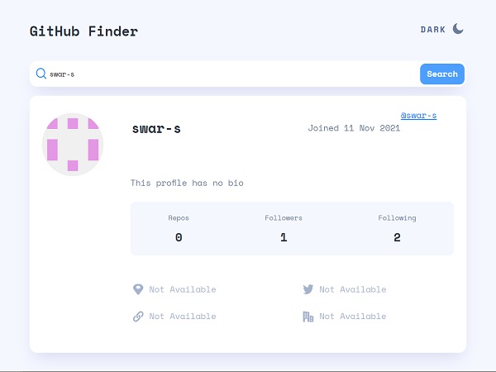Screen dimensions: 496x372
Task: Click the swar-s profile name heading
Action: [x=156, y=128]
